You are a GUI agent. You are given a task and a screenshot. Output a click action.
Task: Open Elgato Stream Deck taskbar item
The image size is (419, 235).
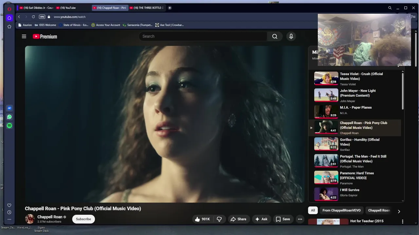click(41, 229)
